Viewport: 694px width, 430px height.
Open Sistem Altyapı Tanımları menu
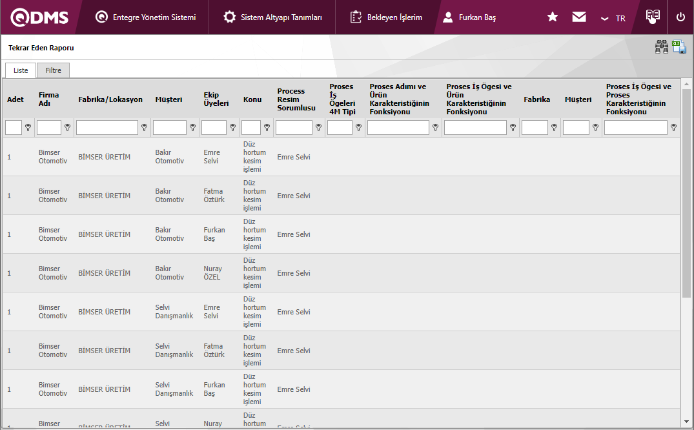(x=272, y=17)
